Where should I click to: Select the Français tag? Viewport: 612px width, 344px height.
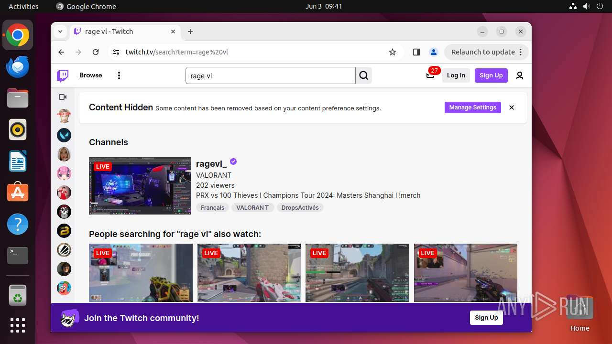(x=213, y=208)
